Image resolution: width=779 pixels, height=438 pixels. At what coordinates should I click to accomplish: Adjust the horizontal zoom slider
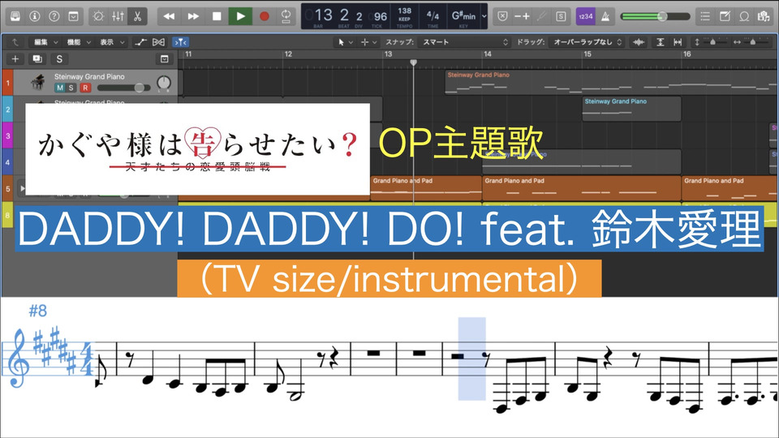pos(751,42)
